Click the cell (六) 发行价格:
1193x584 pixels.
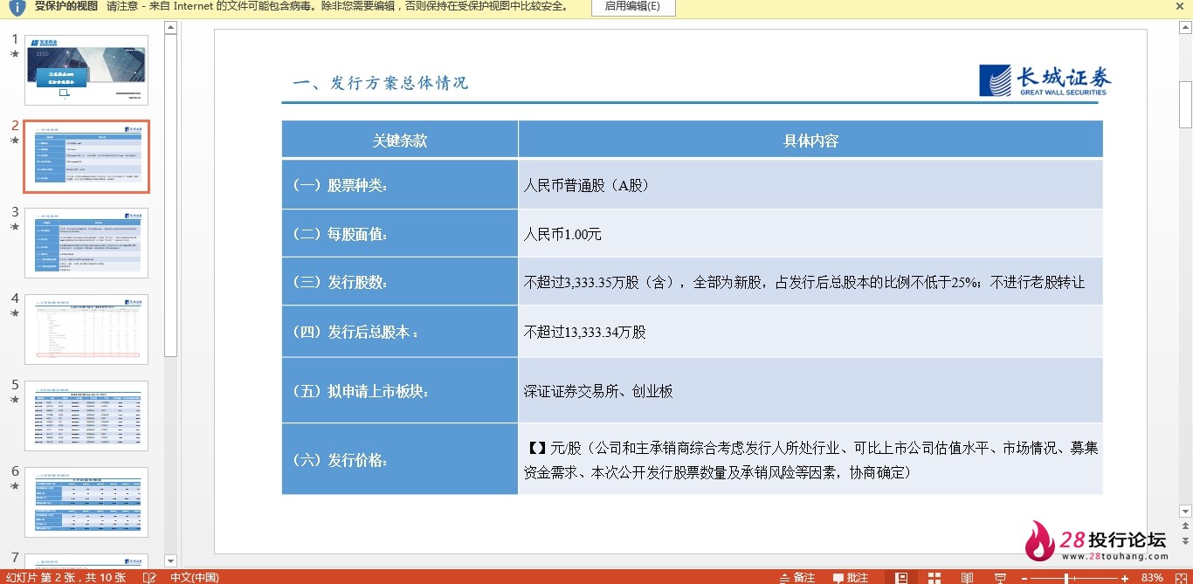(x=400, y=460)
